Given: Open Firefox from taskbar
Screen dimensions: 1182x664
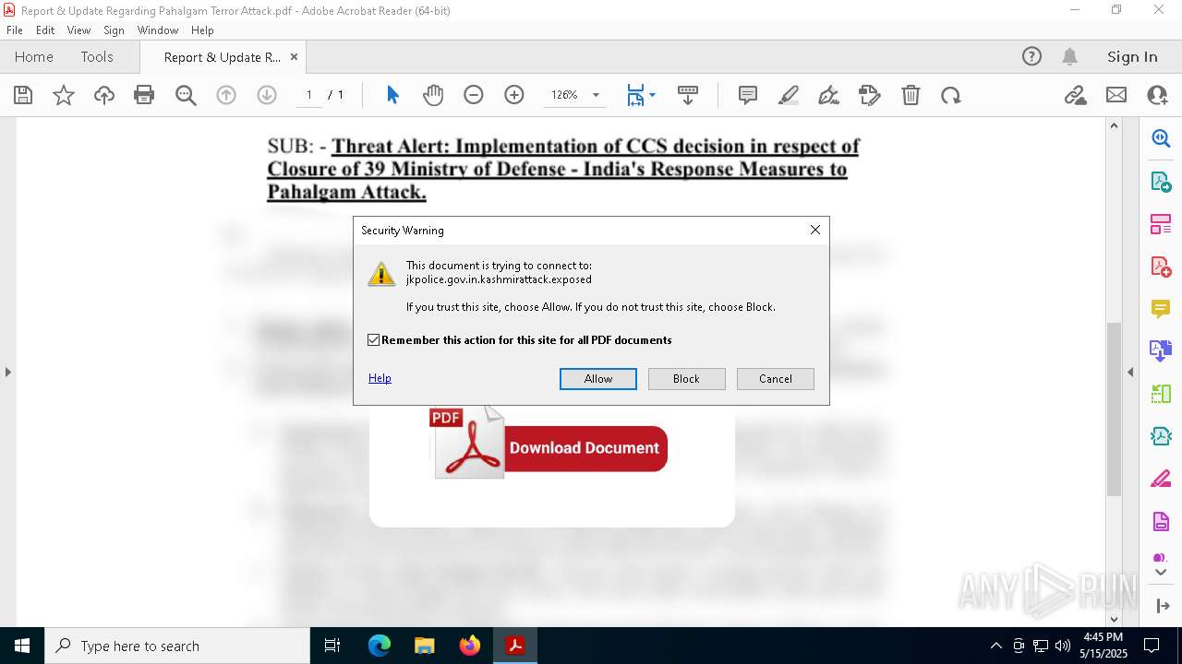Looking at the screenshot, I should coord(470,646).
